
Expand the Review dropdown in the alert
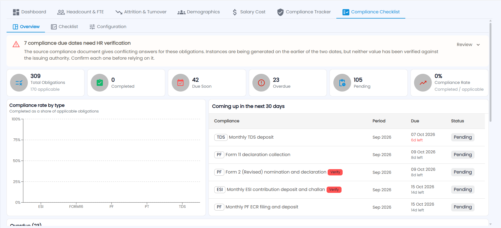click(x=468, y=45)
